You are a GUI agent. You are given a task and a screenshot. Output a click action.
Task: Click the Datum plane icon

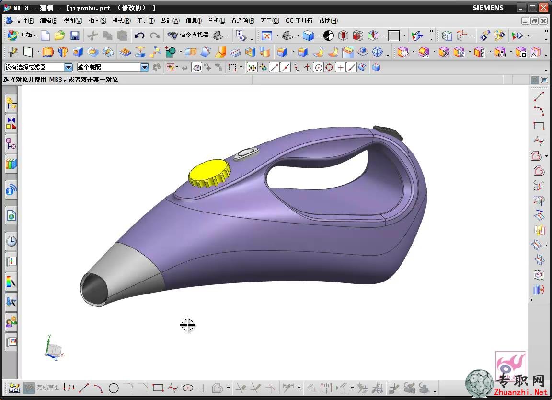[x=28, y=52]
